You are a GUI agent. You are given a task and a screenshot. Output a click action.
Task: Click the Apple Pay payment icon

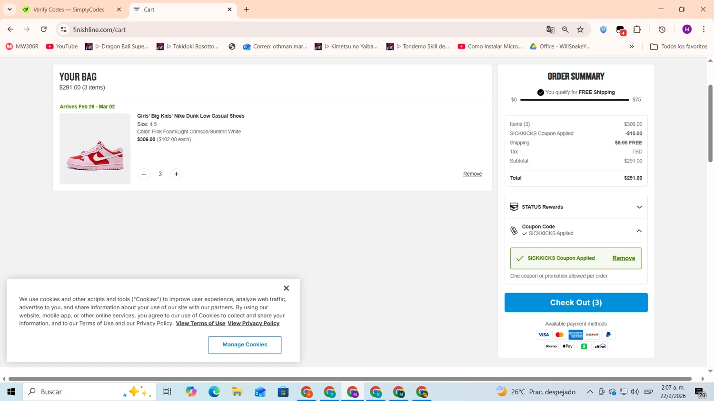(568, 346)
